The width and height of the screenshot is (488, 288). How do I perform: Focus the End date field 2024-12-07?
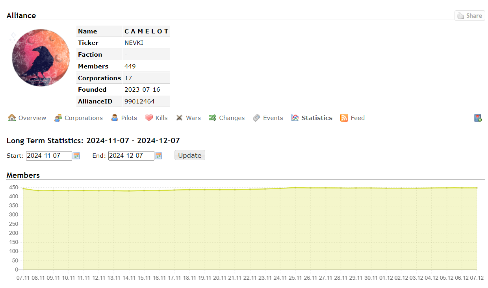131,155
